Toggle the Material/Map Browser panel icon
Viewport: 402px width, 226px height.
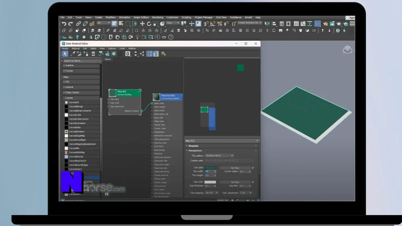point(150,54)
